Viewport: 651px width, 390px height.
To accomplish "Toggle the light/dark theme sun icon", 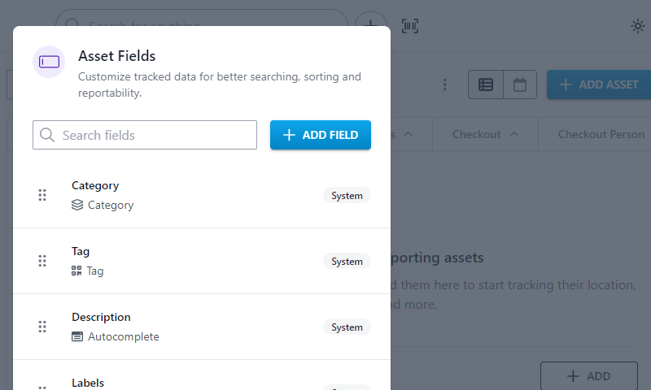I will pyautogui.click(x=637, y=26).
